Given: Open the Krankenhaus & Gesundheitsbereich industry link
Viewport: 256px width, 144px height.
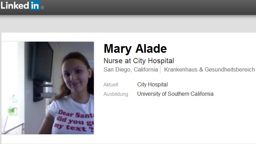Looking at the screenshot, I should [210, 70].
